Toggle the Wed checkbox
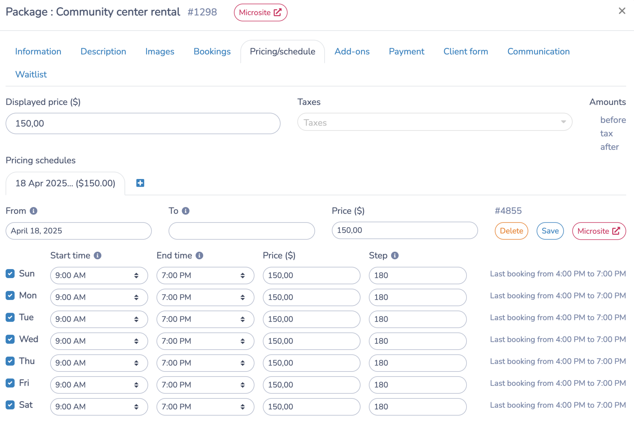Image resolution: width=634 pixels, height=422 pixels. [x=10, y=339]
